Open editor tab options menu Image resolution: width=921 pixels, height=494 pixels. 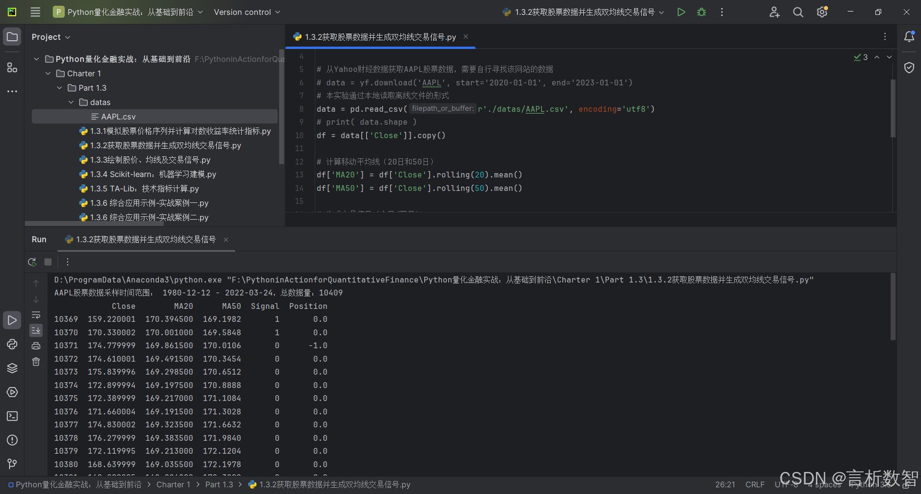click(x=885, y=37)
